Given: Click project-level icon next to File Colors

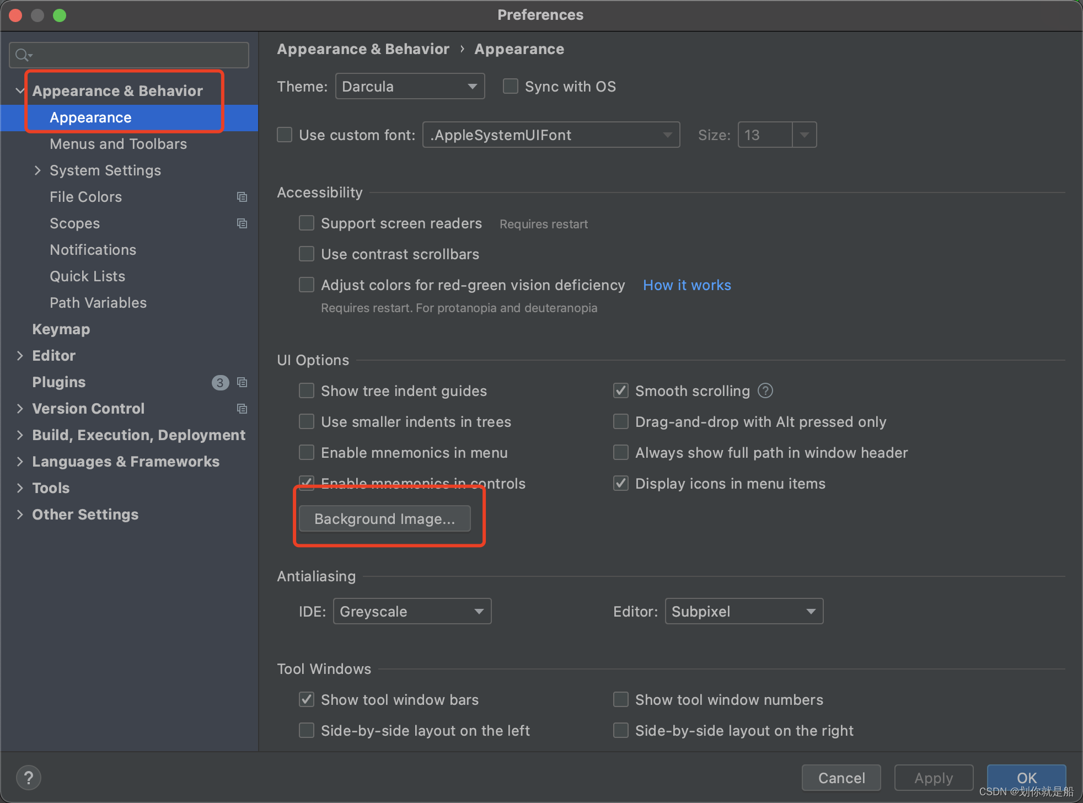Looking at the screenshot, I should pyautogui.click(x=242, y=197).
